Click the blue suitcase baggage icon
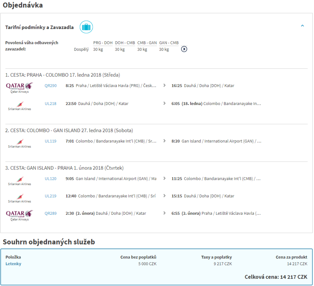 tap(86, 27)
